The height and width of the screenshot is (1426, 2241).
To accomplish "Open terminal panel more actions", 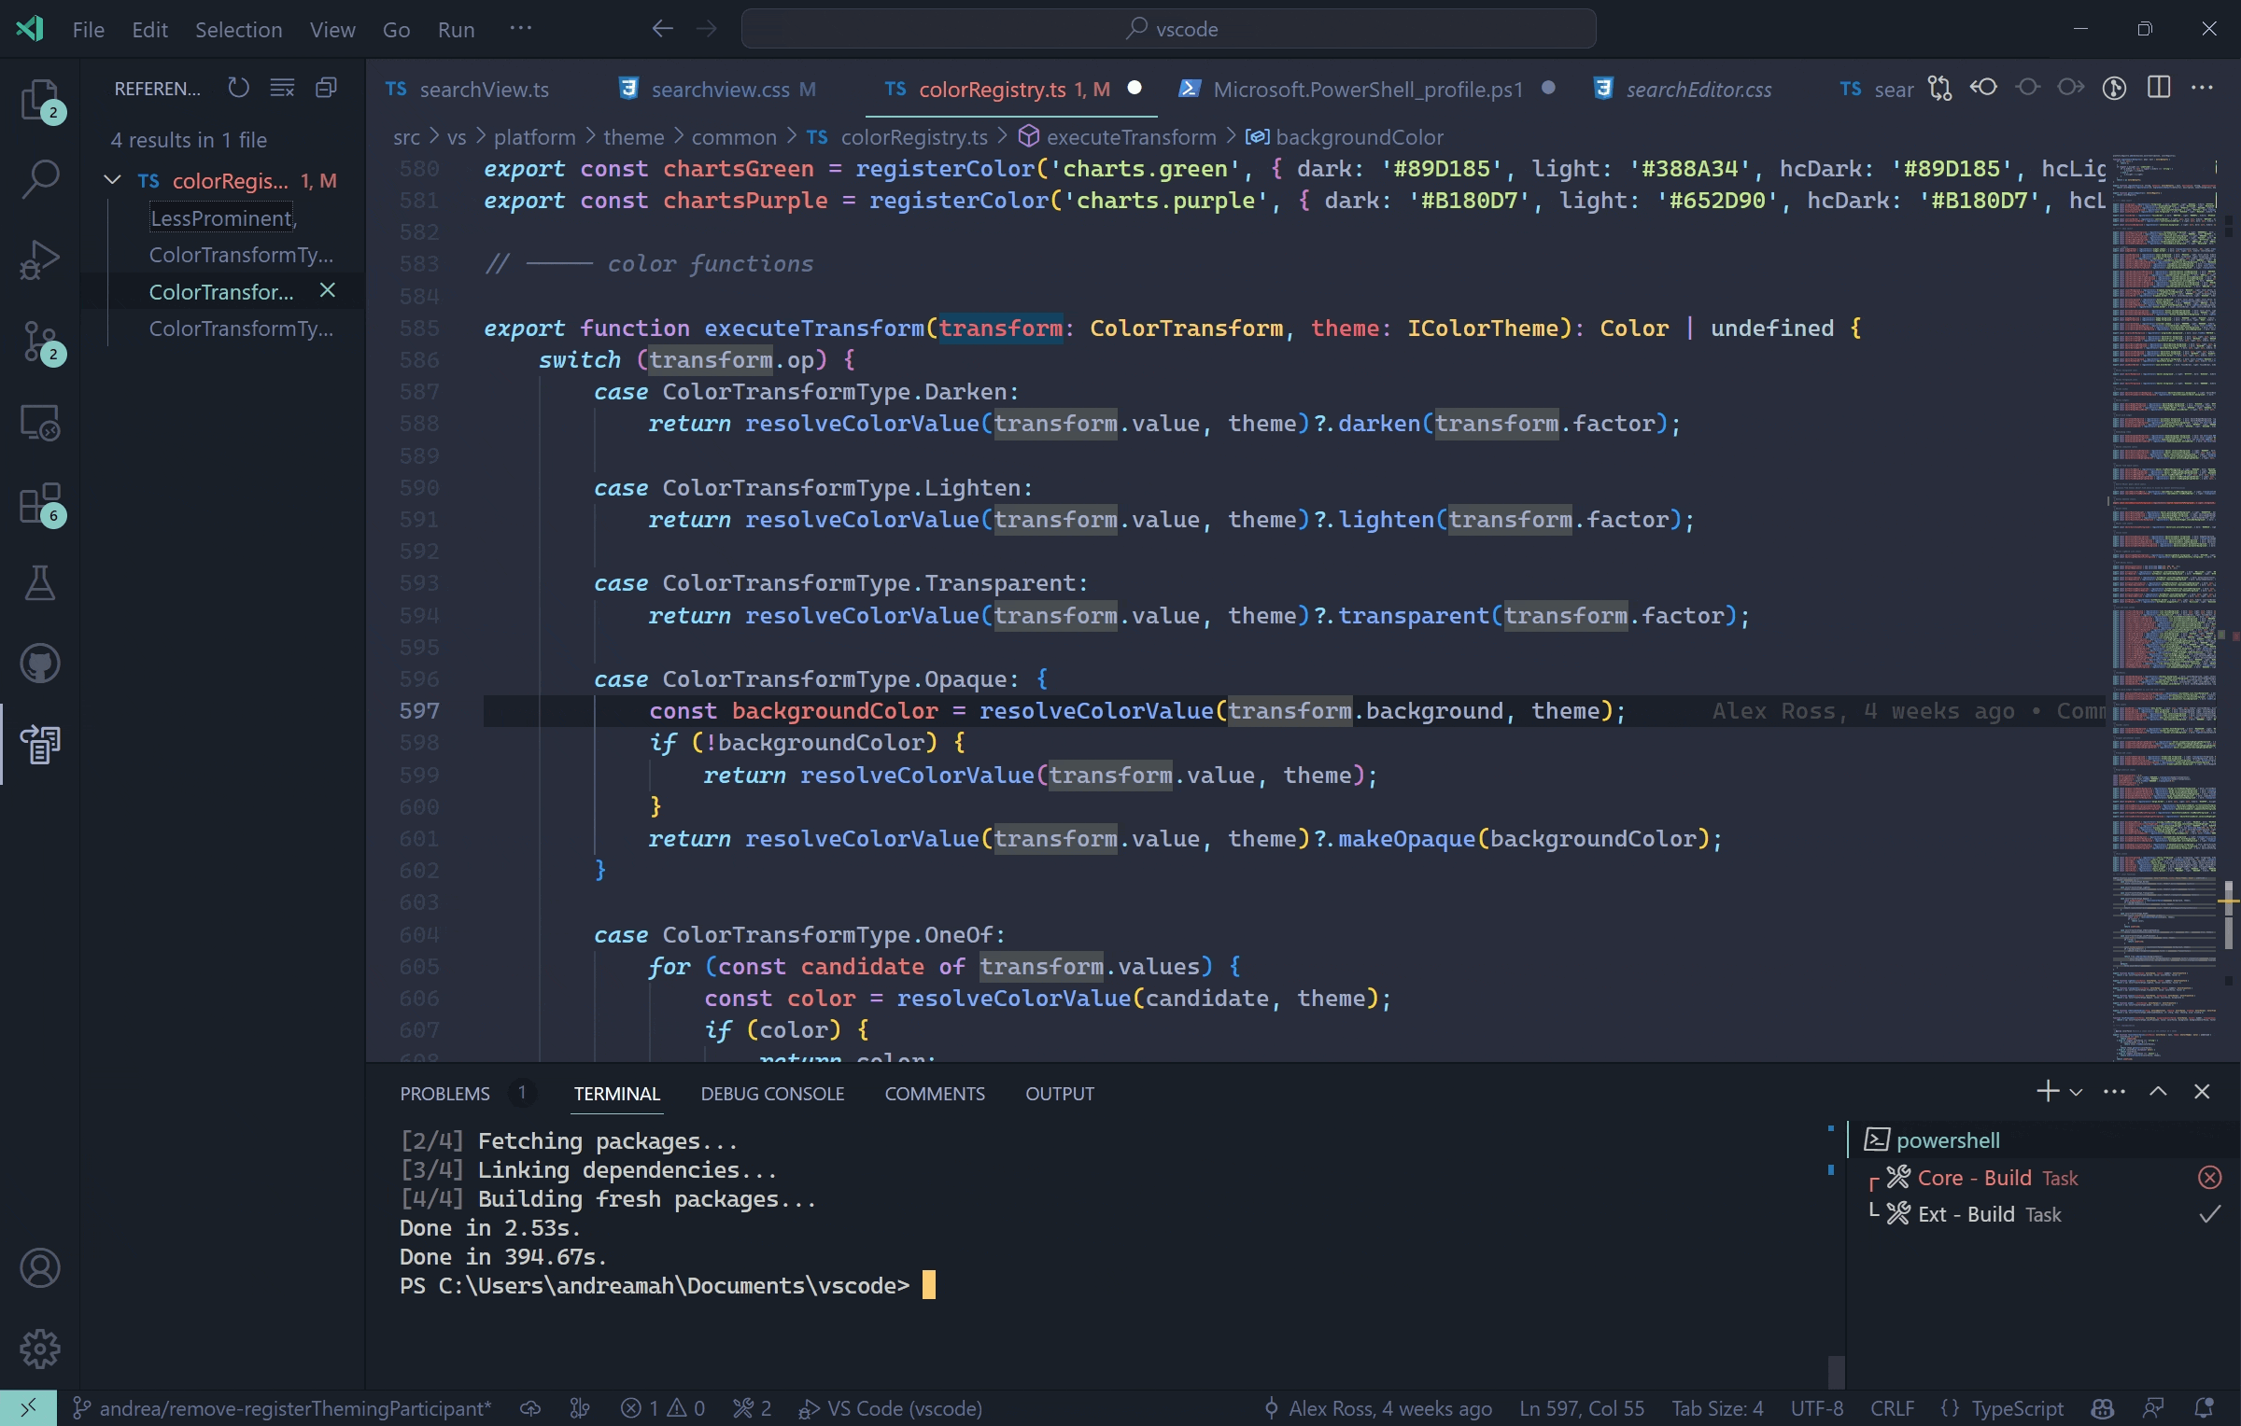I will tap(2114, 1091).
